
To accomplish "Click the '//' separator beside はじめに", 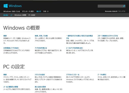I will pyautogui.click(x=11, y=15).
